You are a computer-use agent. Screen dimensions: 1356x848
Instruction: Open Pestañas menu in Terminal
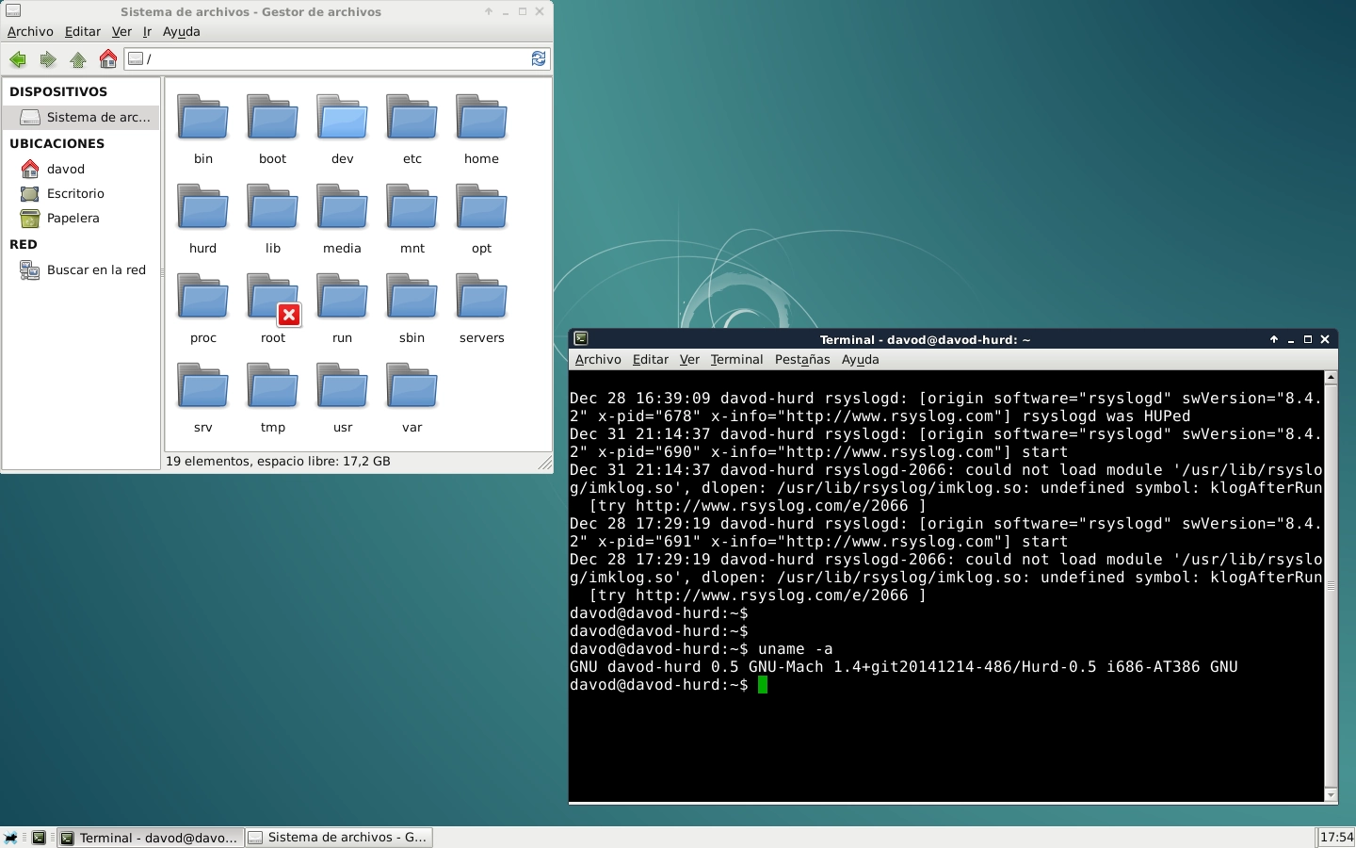point(801,359)
